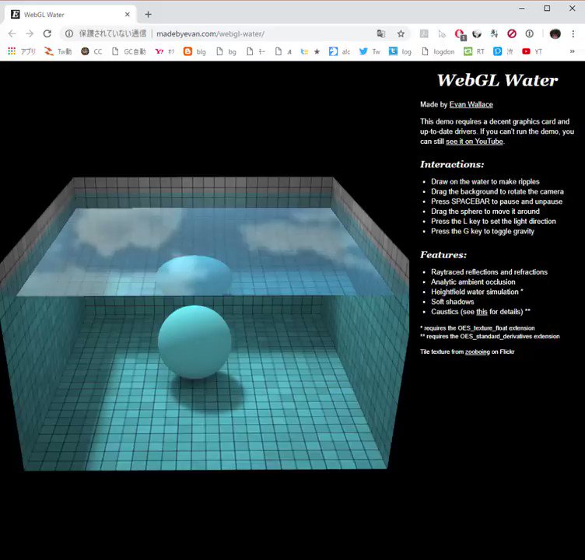Open the 'this' caustics details link
Image resolution: width=585 pixels, height=560 pixels.
tap(482, 312)
